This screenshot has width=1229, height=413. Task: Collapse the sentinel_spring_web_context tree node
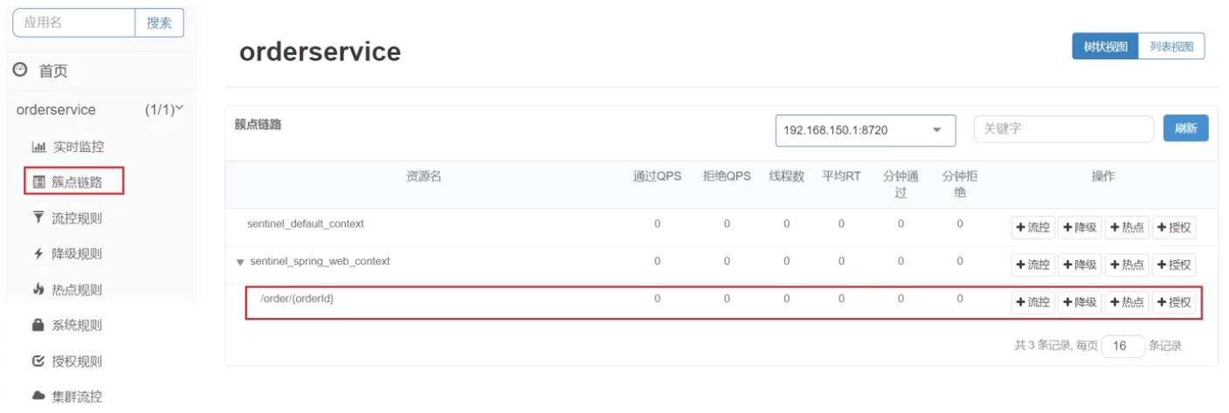pyautogui.click(x=240, y=262)
